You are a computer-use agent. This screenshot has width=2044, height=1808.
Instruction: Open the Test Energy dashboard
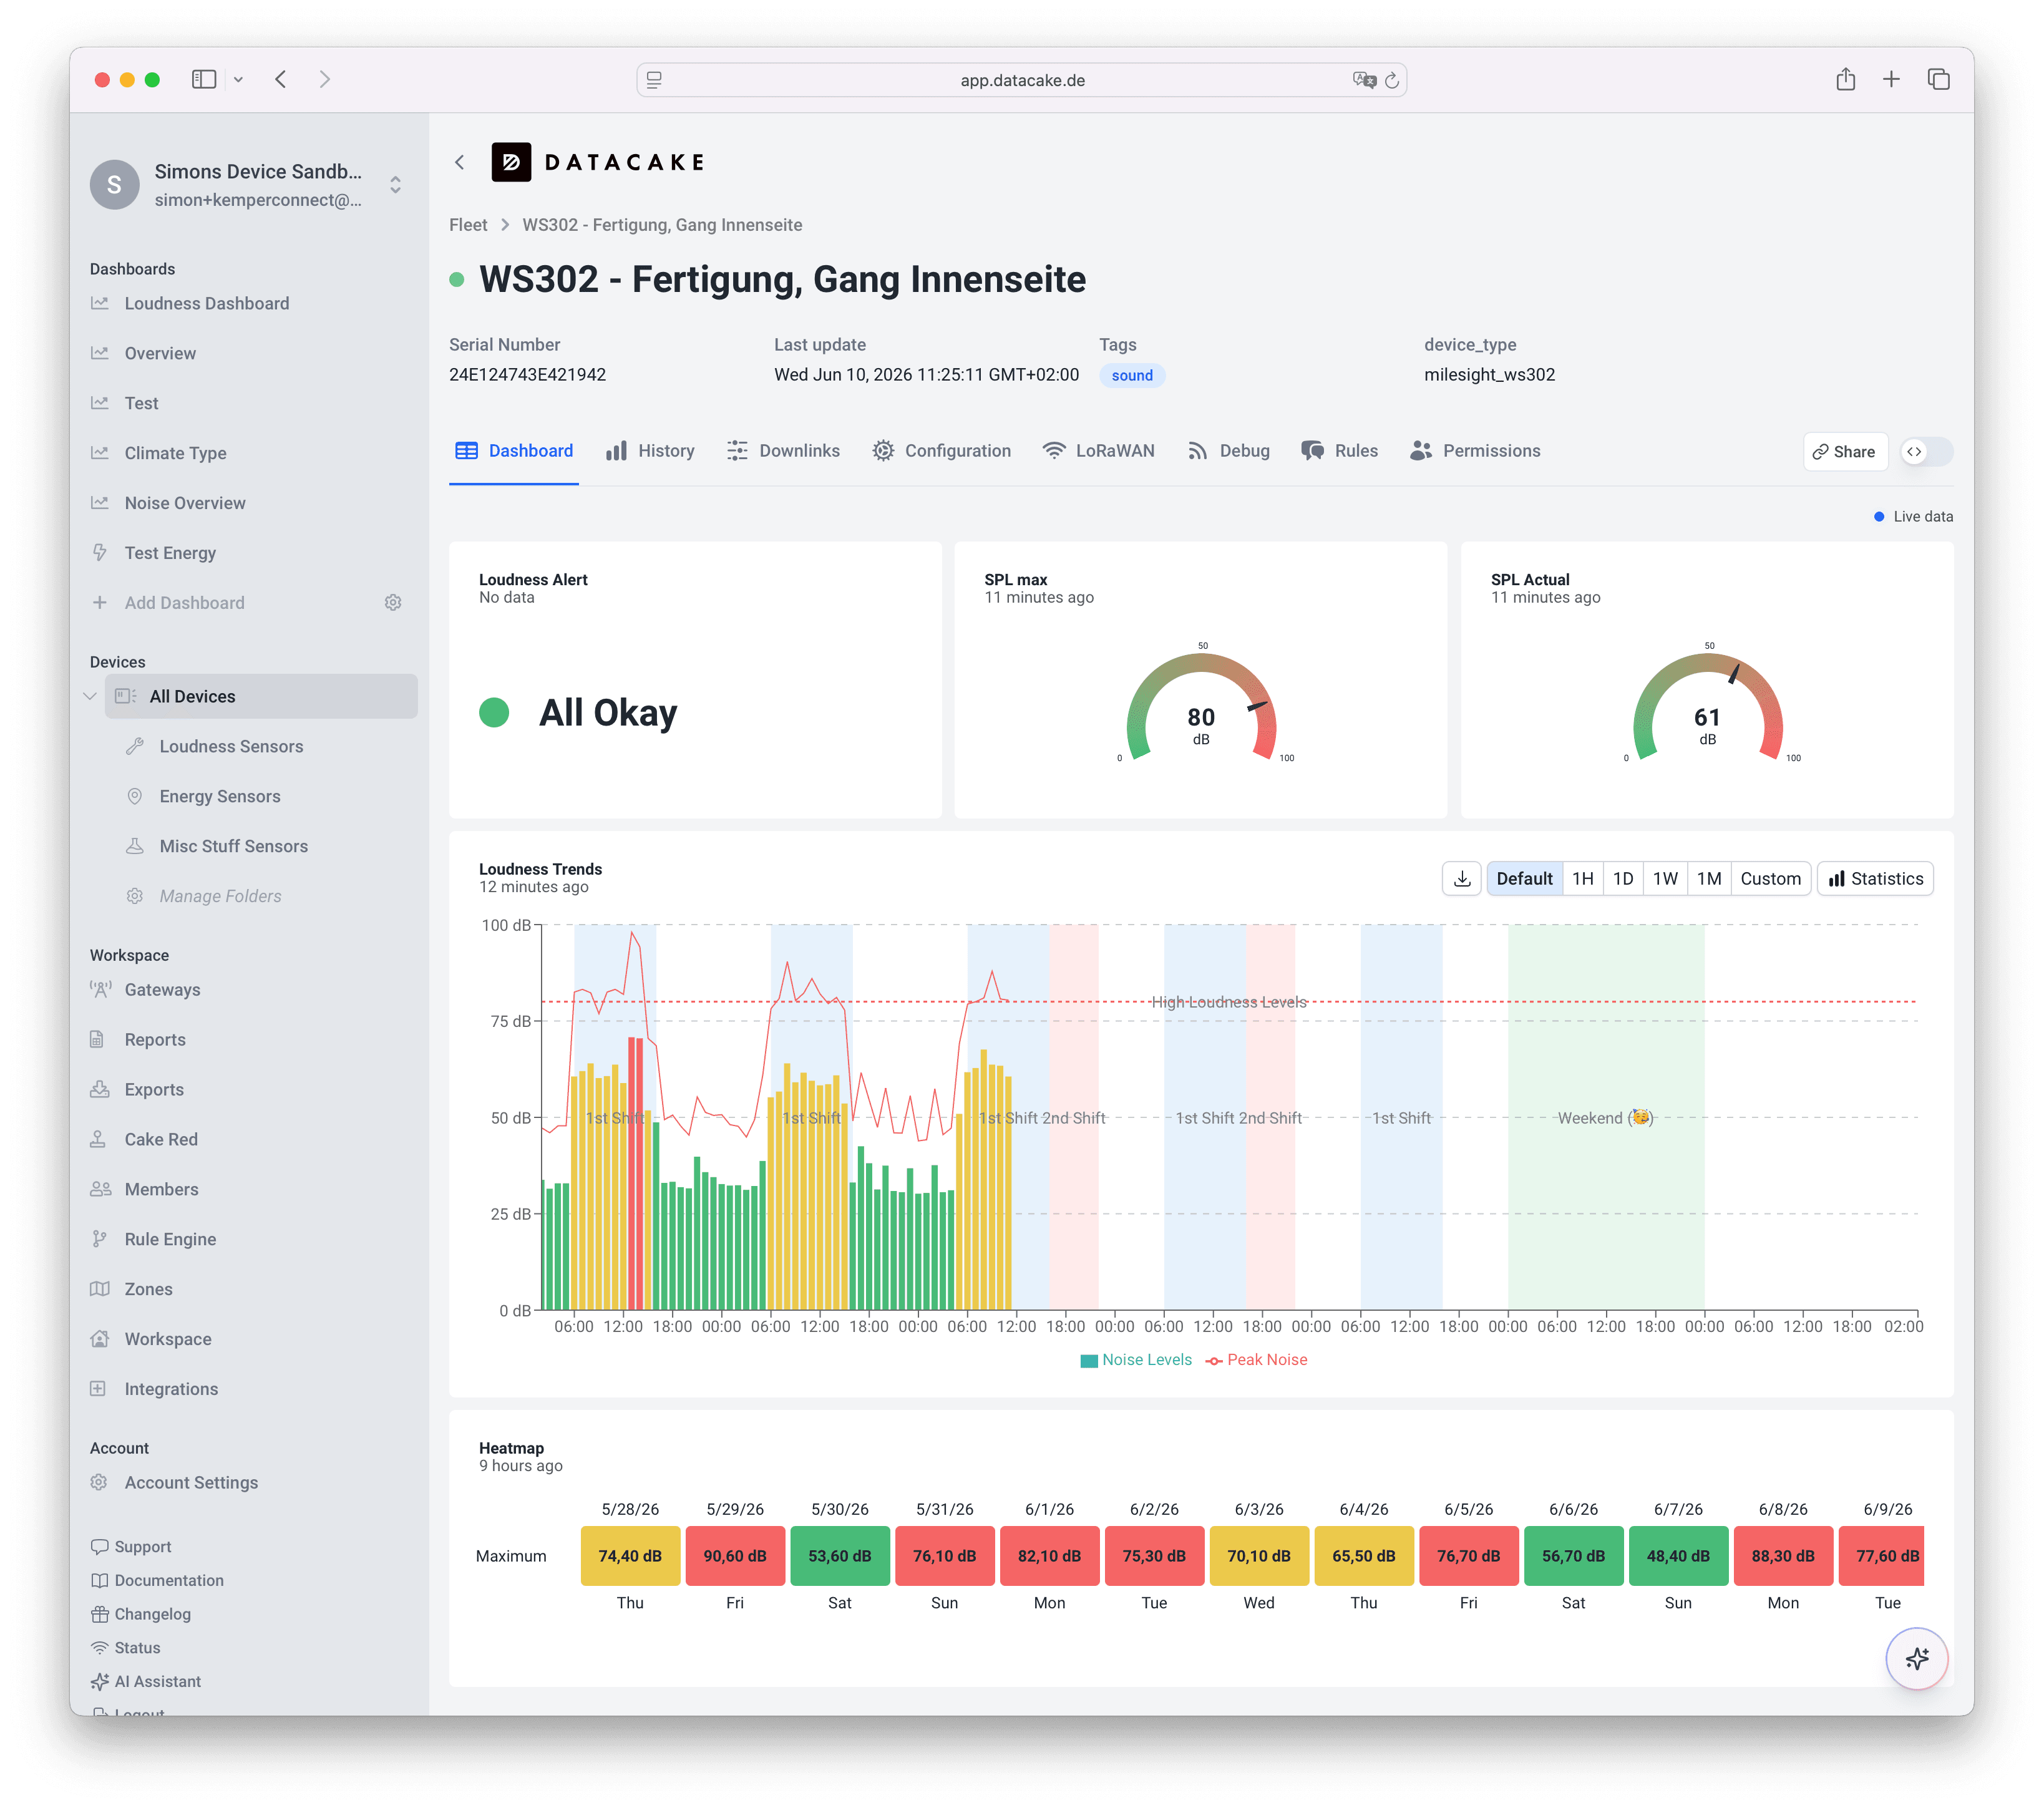[170, 553]
